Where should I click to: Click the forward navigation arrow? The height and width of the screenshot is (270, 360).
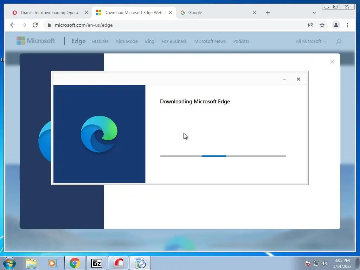tap(24, 25)
